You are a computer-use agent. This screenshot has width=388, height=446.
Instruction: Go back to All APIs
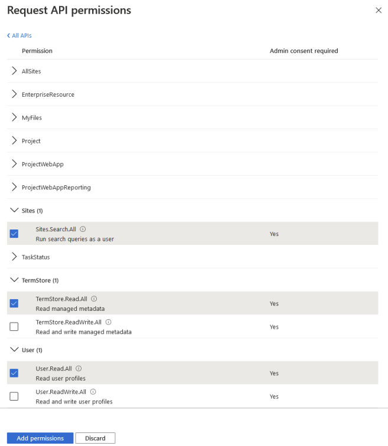coord(19,36)
